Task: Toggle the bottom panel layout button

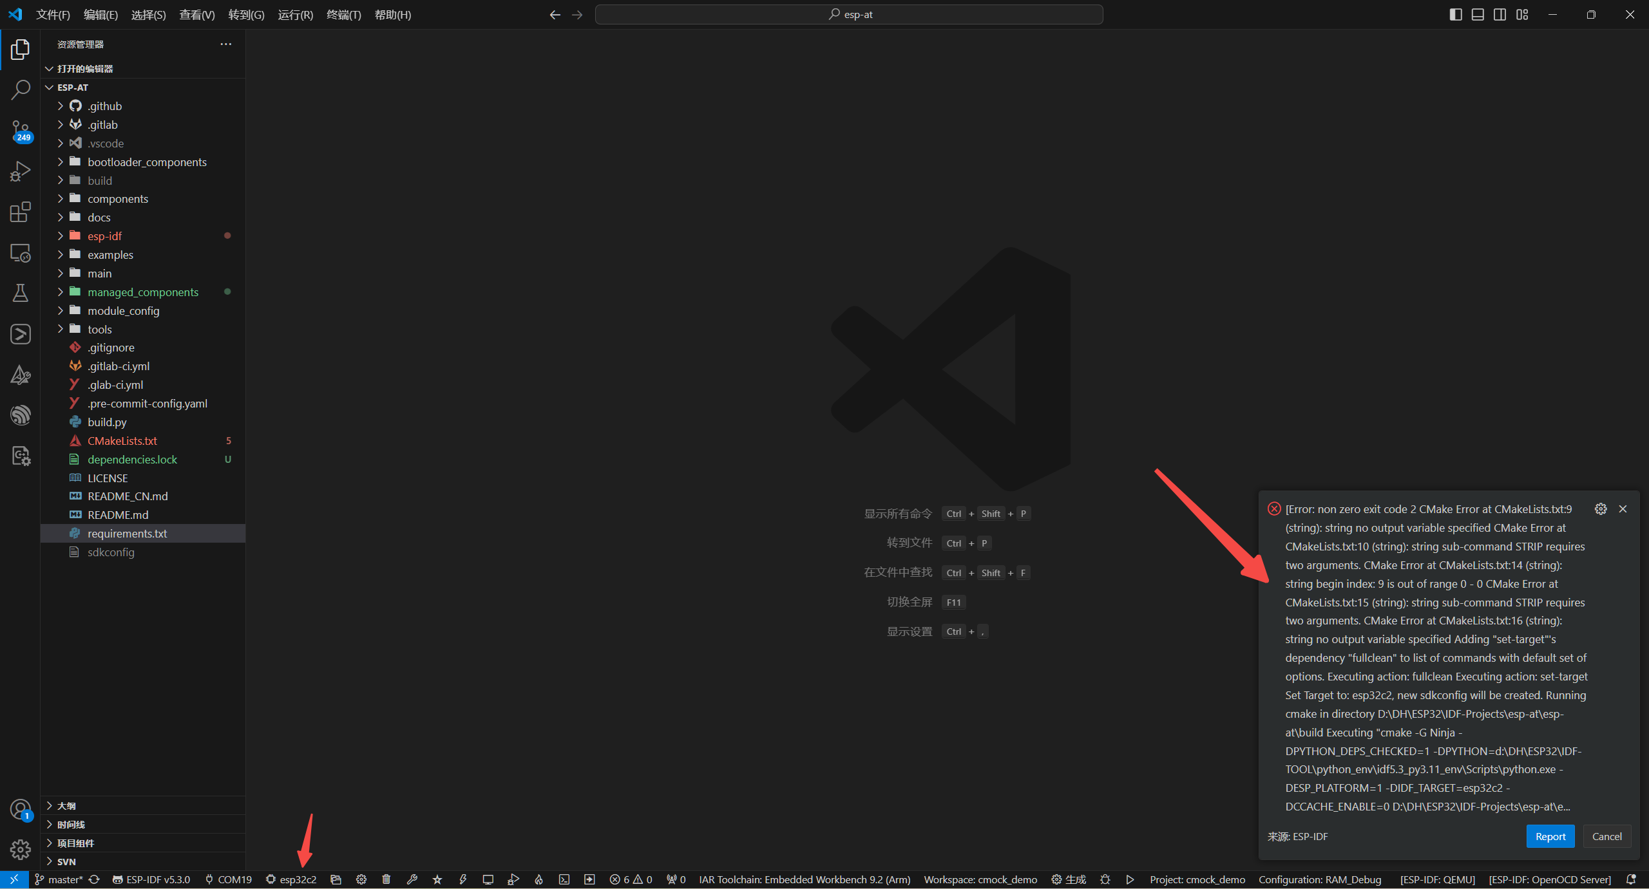Action: pos(1478,14)
